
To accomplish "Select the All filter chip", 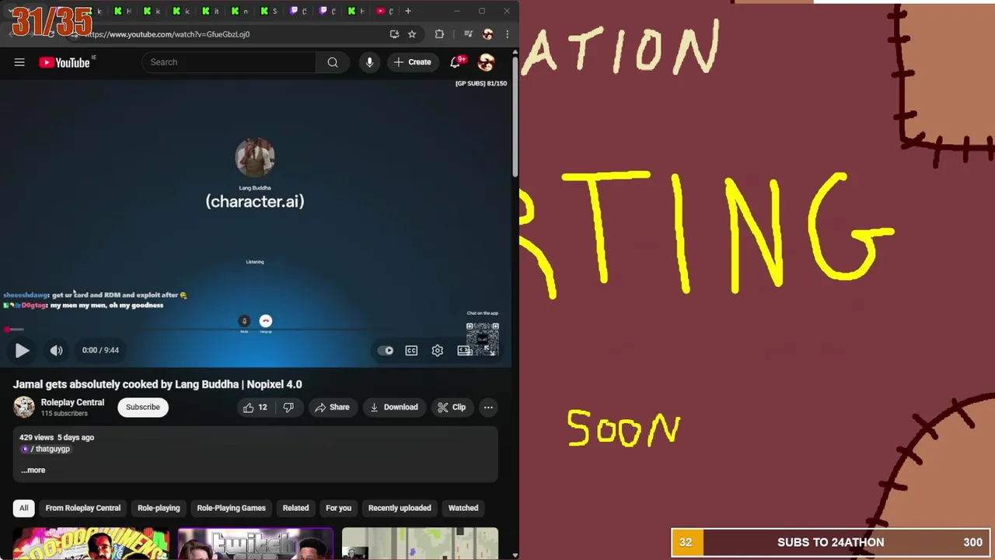I will pos(24,509).
